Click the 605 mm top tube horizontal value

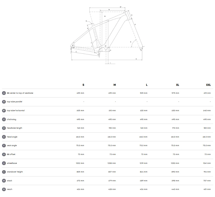(x=80, y=110)
